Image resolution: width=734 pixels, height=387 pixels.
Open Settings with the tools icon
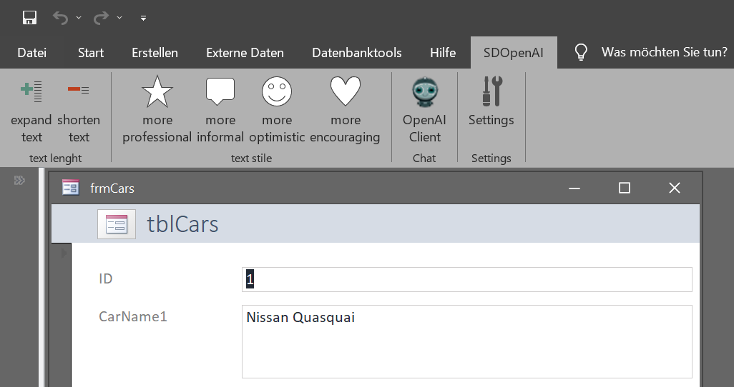click(x=492, y=91)
